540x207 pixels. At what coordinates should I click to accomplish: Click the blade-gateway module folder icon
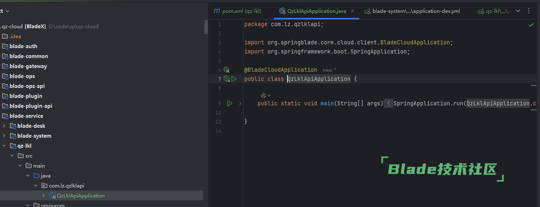click(5, 66)
